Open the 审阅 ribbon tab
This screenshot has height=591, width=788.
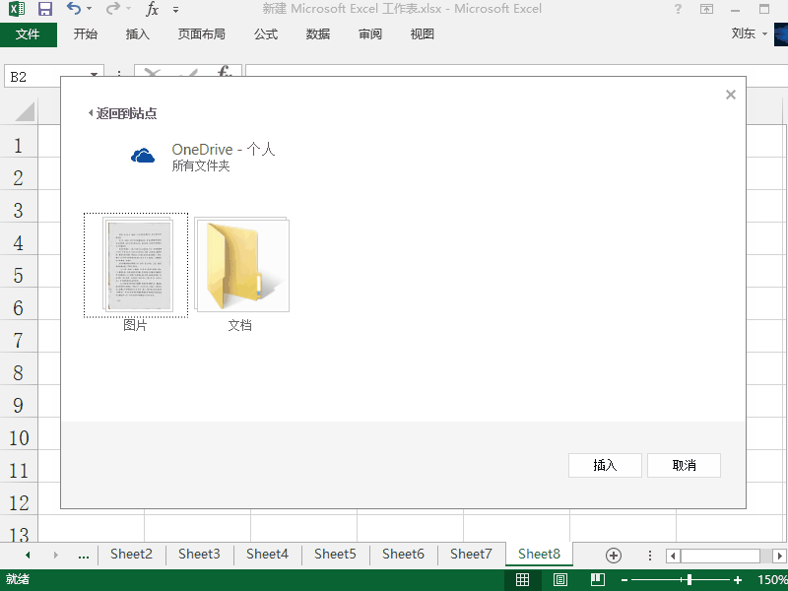[370, 34]
